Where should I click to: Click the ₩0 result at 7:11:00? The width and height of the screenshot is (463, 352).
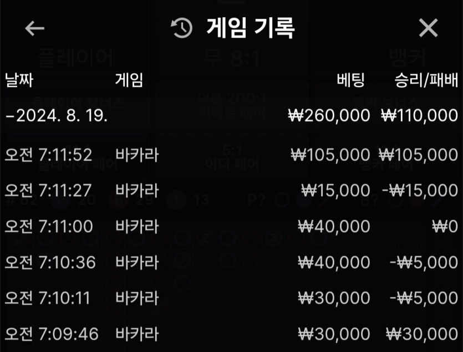(445, 227)
